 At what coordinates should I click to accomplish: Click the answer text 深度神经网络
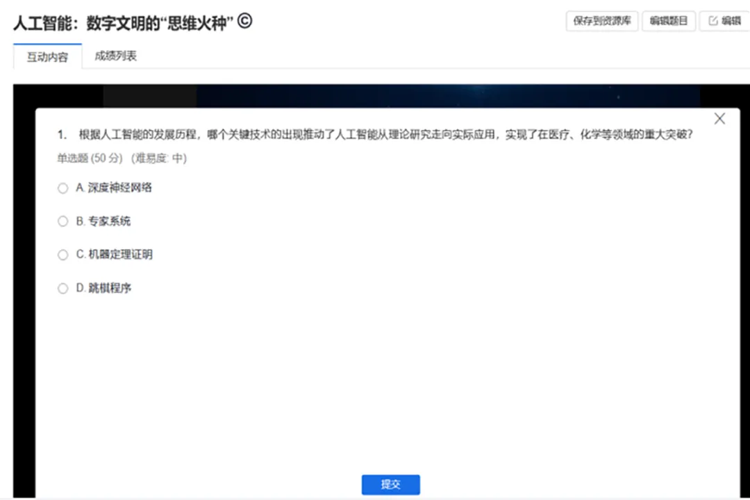(x=119, y=187)
